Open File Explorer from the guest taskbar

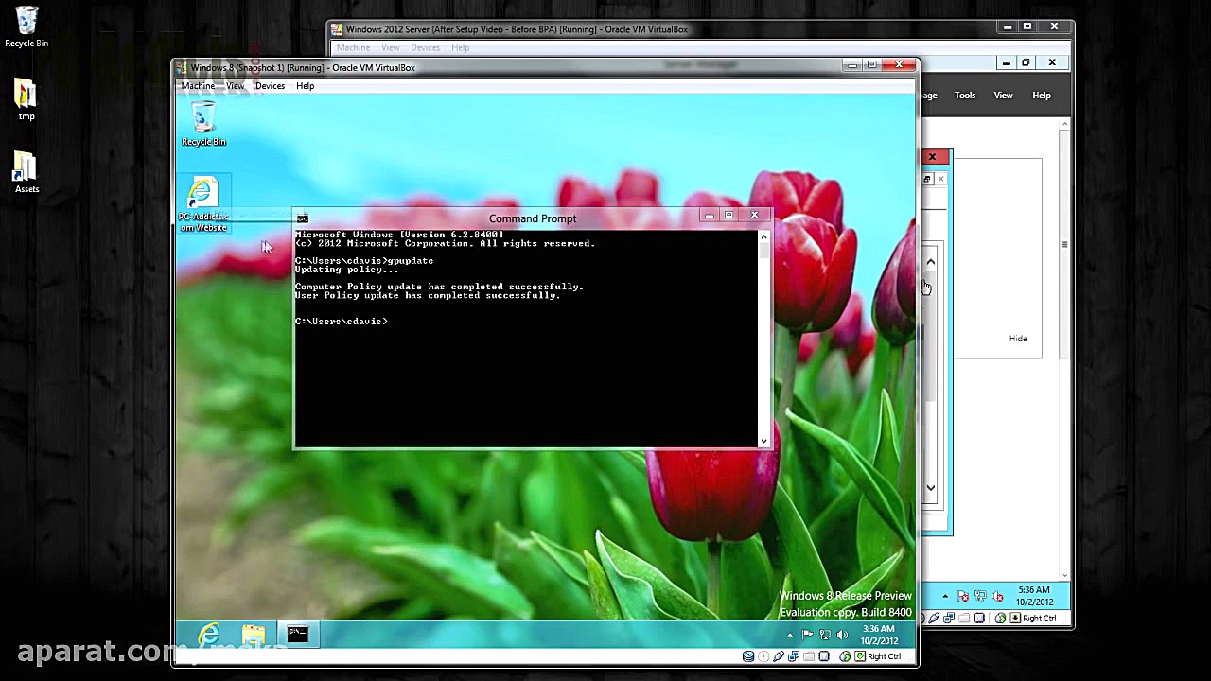click(253, 635)
